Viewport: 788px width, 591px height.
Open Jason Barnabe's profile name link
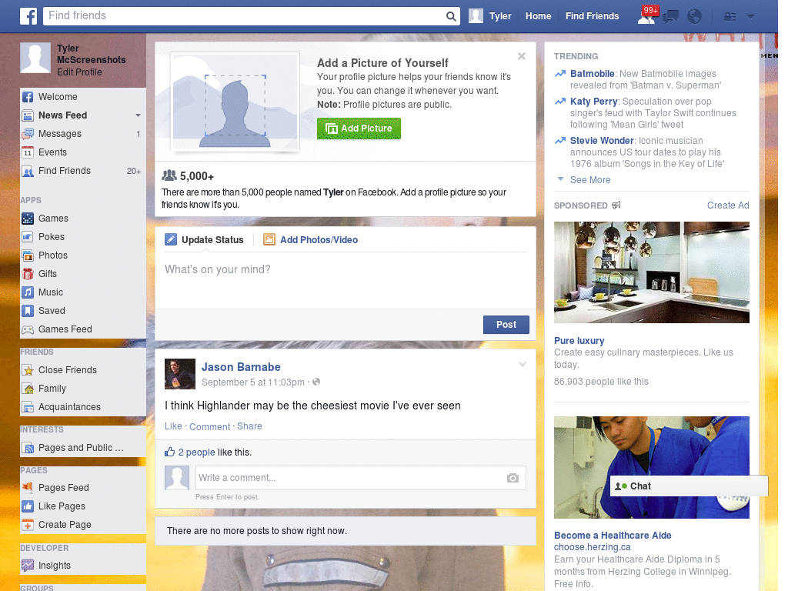point(241,367)
